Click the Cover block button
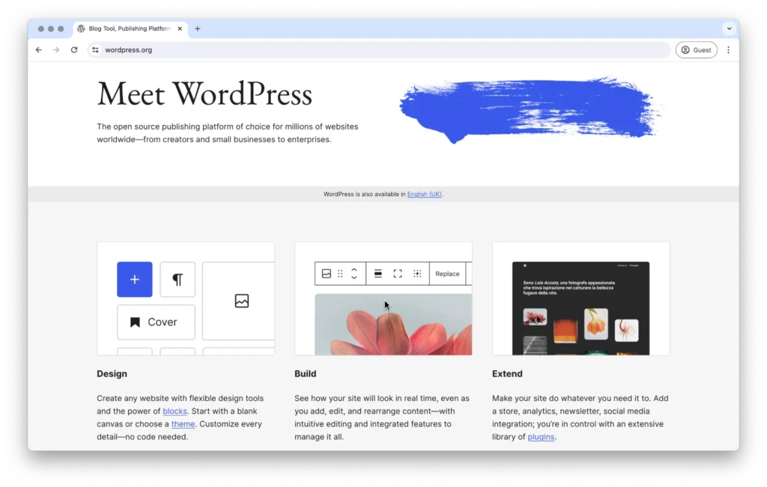 tap(156, 322)
